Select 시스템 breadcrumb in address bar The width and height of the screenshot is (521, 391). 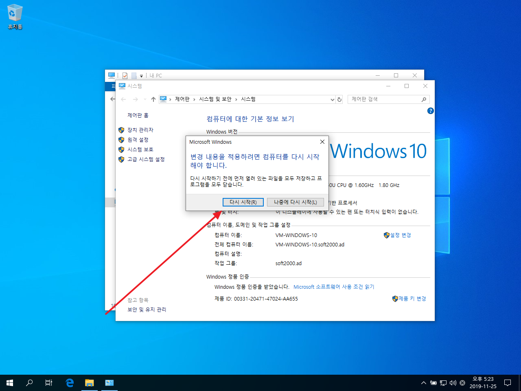coord(248,99)
